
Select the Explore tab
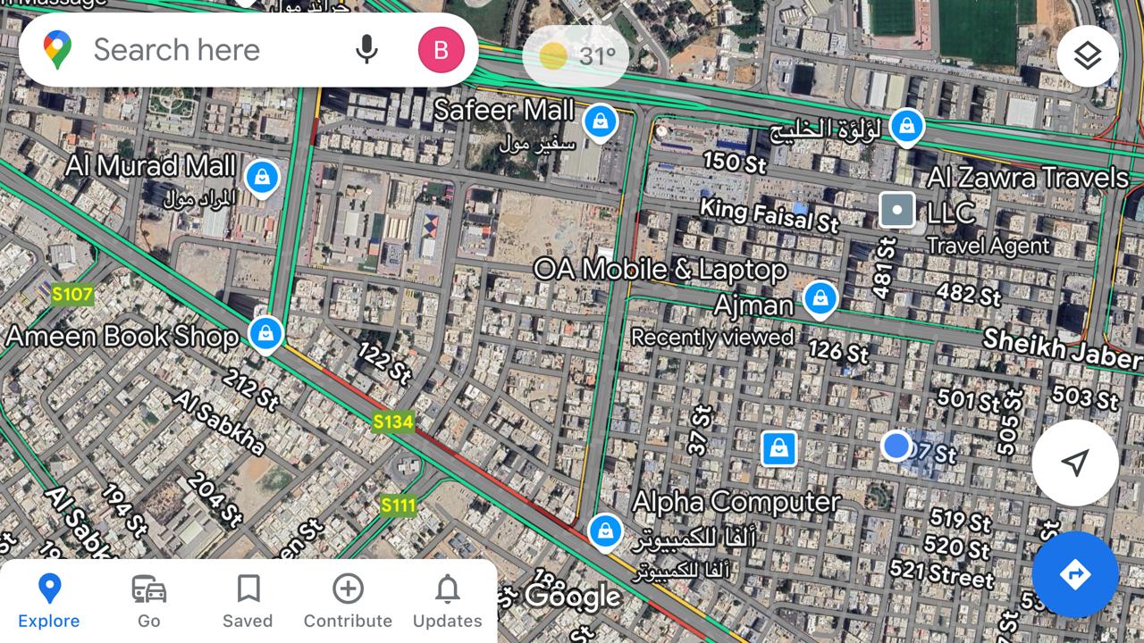coord(49,602)
